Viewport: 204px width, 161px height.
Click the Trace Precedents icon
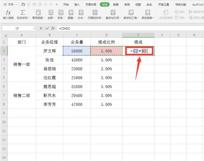pyautogui.click(x=190, y=12)
